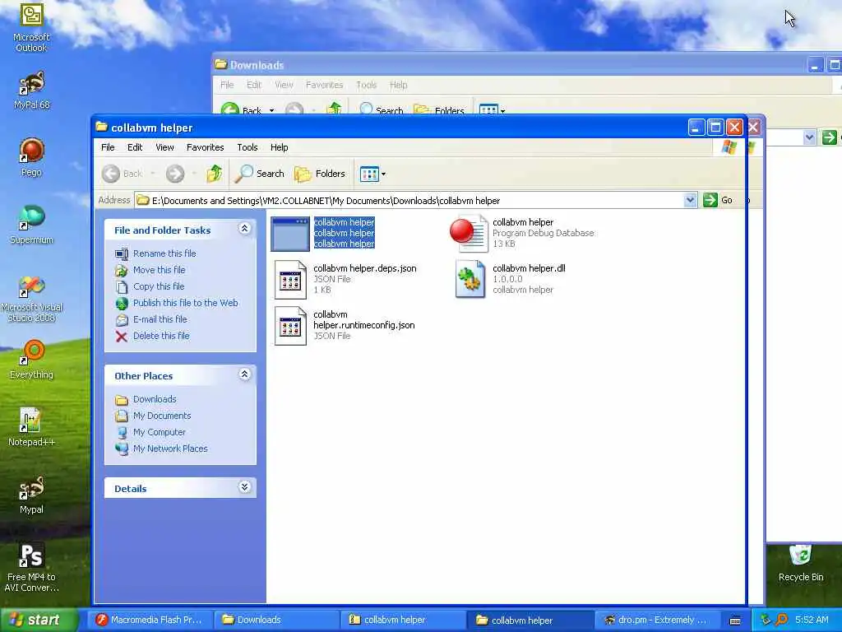Click E-mail this file task
The height and width of the screenshot is (632, 842).
click(160, 319)
